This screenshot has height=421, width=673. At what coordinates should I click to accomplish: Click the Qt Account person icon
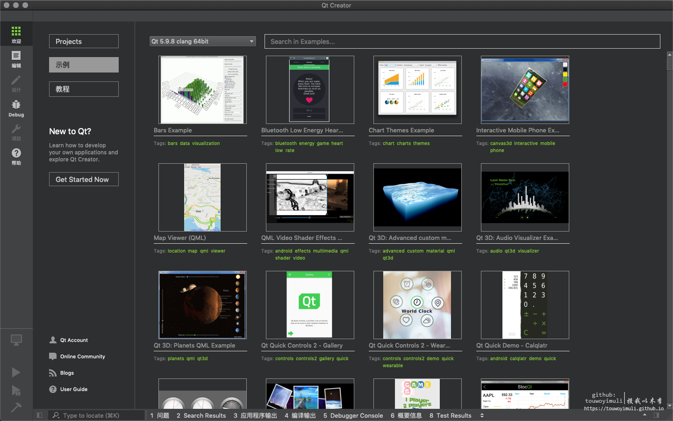[x=53, y=340]
